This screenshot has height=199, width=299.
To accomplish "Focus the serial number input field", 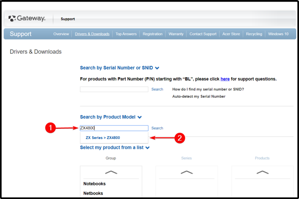I will pyautogui.click(x=114, y=89).
